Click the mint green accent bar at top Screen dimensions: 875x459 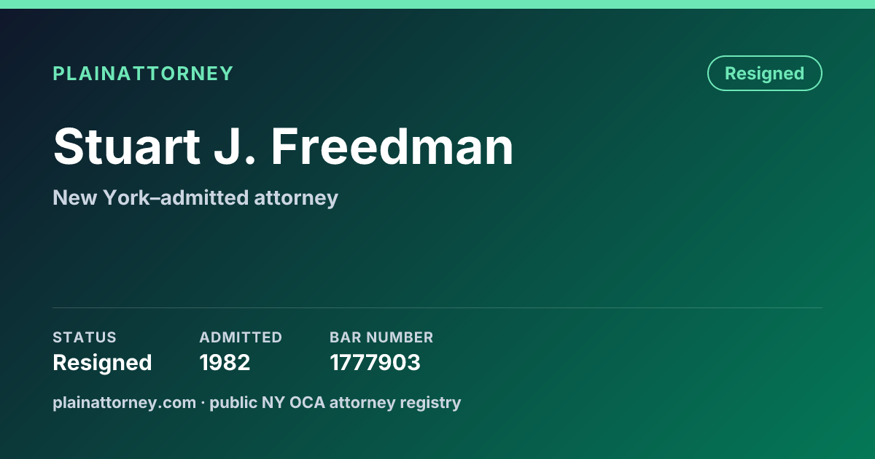point(437,4)
